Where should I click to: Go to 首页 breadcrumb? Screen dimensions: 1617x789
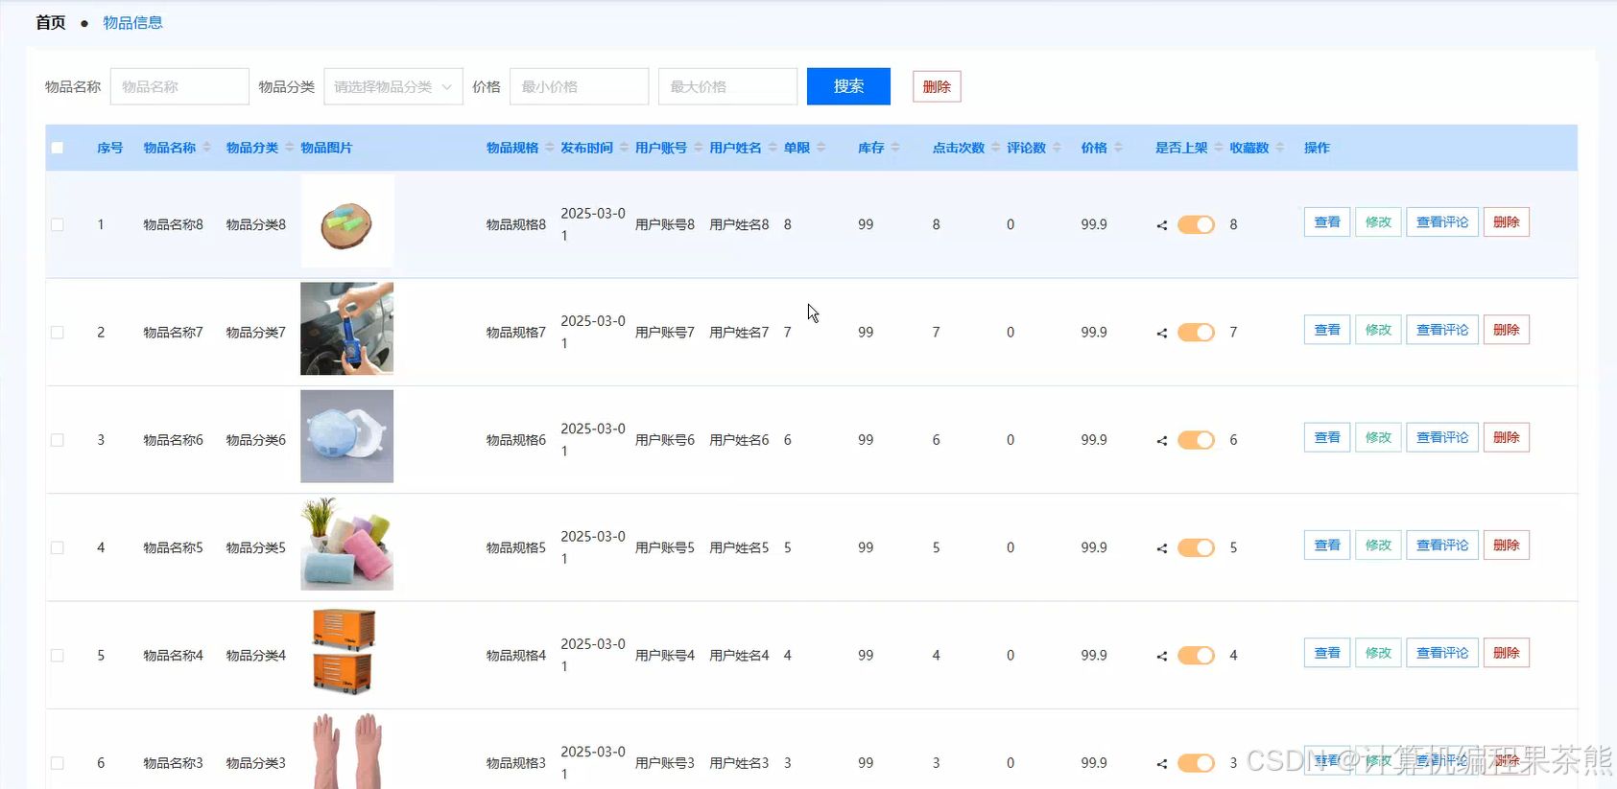51,22
